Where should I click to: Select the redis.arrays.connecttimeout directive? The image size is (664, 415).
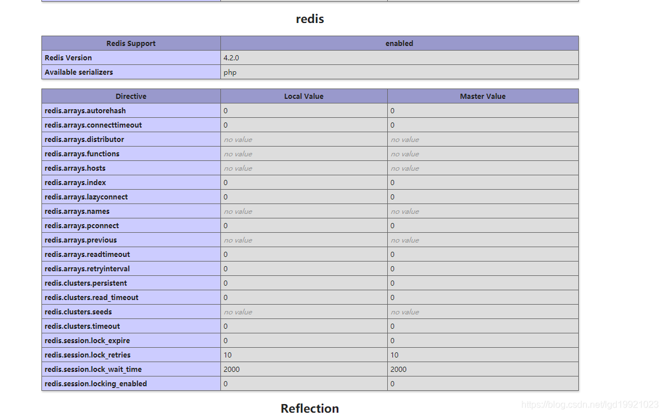tap(93, 125)
